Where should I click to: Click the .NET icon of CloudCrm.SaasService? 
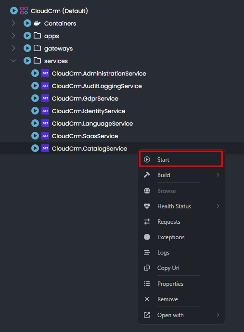pyautogui.click(x=45, y=136)
